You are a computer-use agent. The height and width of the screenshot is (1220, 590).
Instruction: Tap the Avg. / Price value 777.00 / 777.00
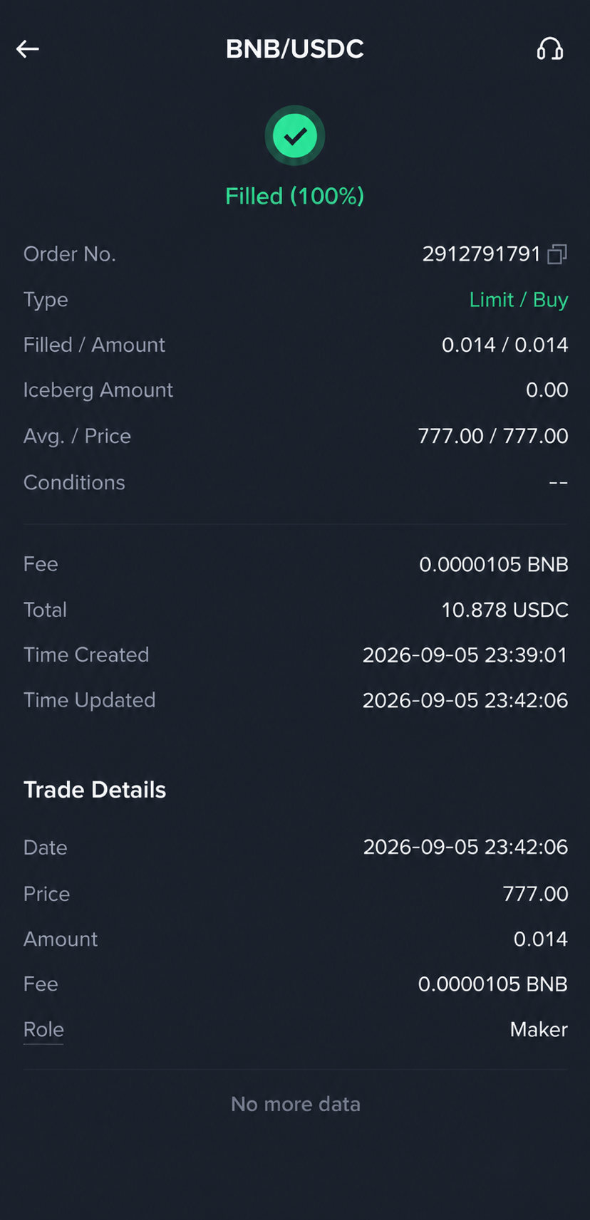tap(493, 436)
